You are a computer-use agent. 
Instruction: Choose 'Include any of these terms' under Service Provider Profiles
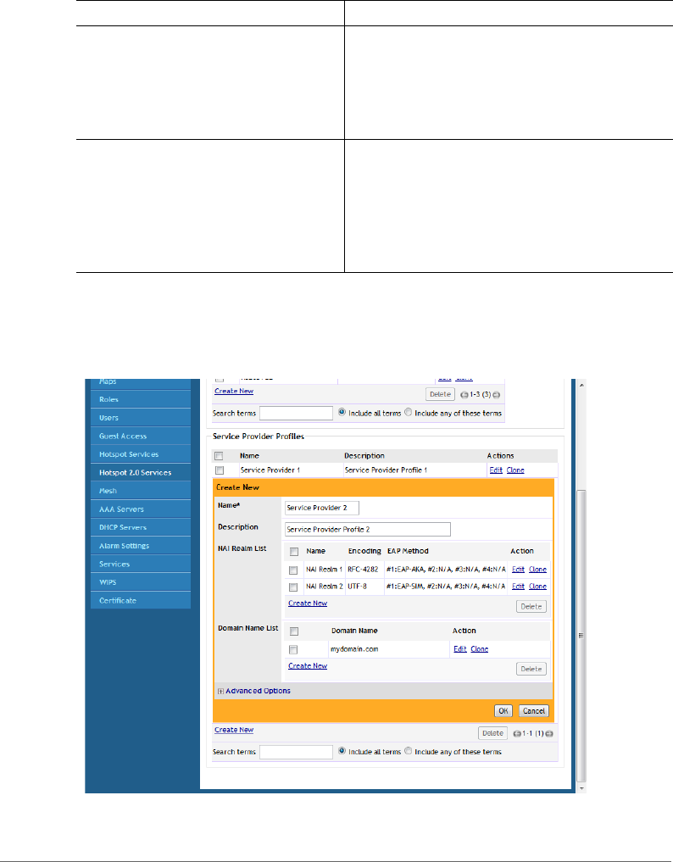408,751
